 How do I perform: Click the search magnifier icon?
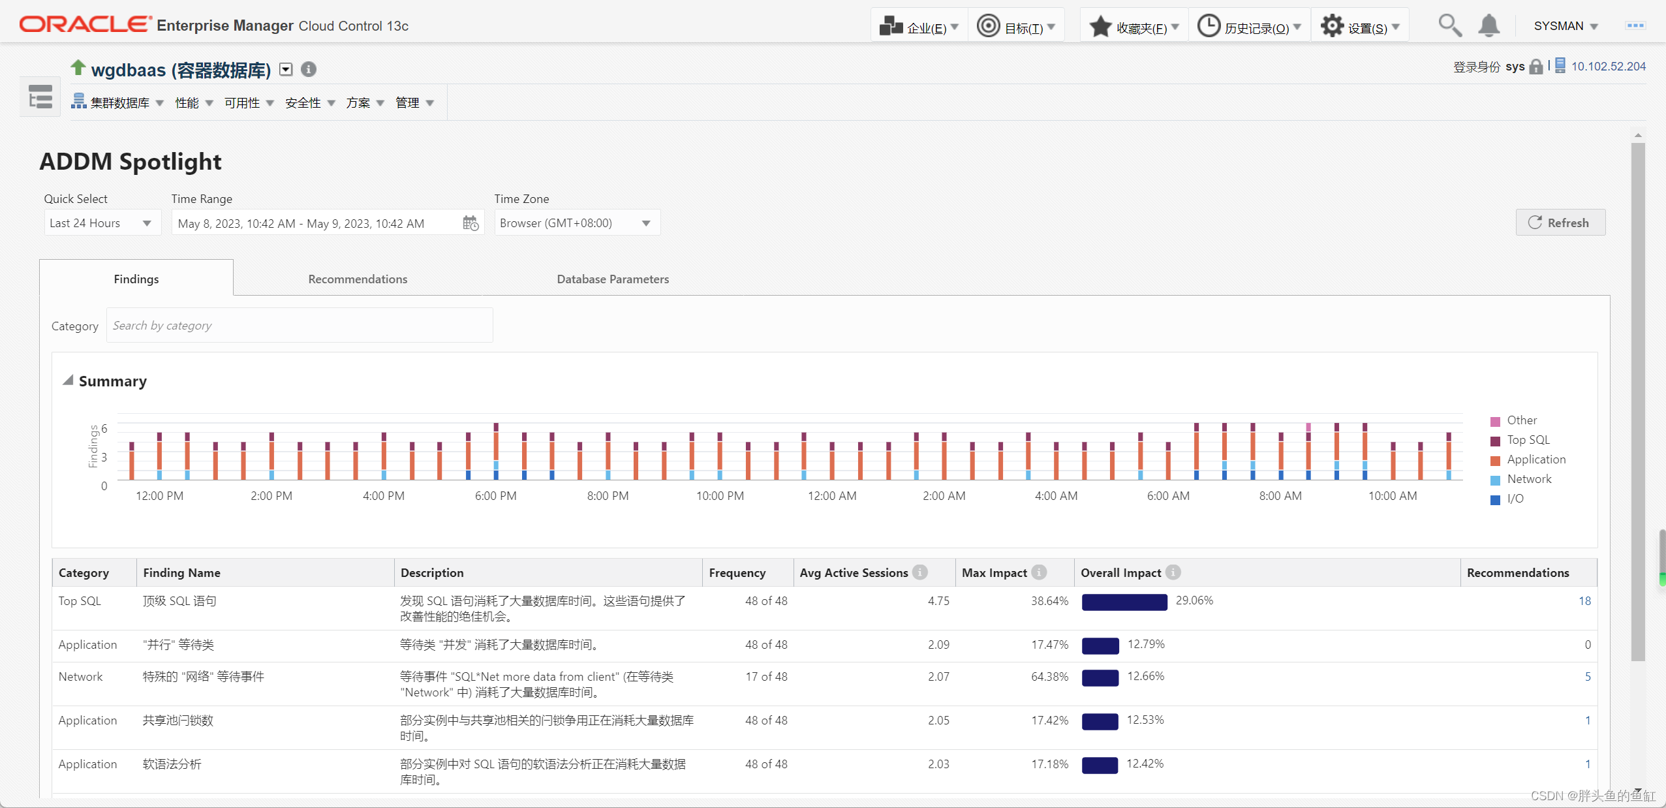pos(1449,26)
